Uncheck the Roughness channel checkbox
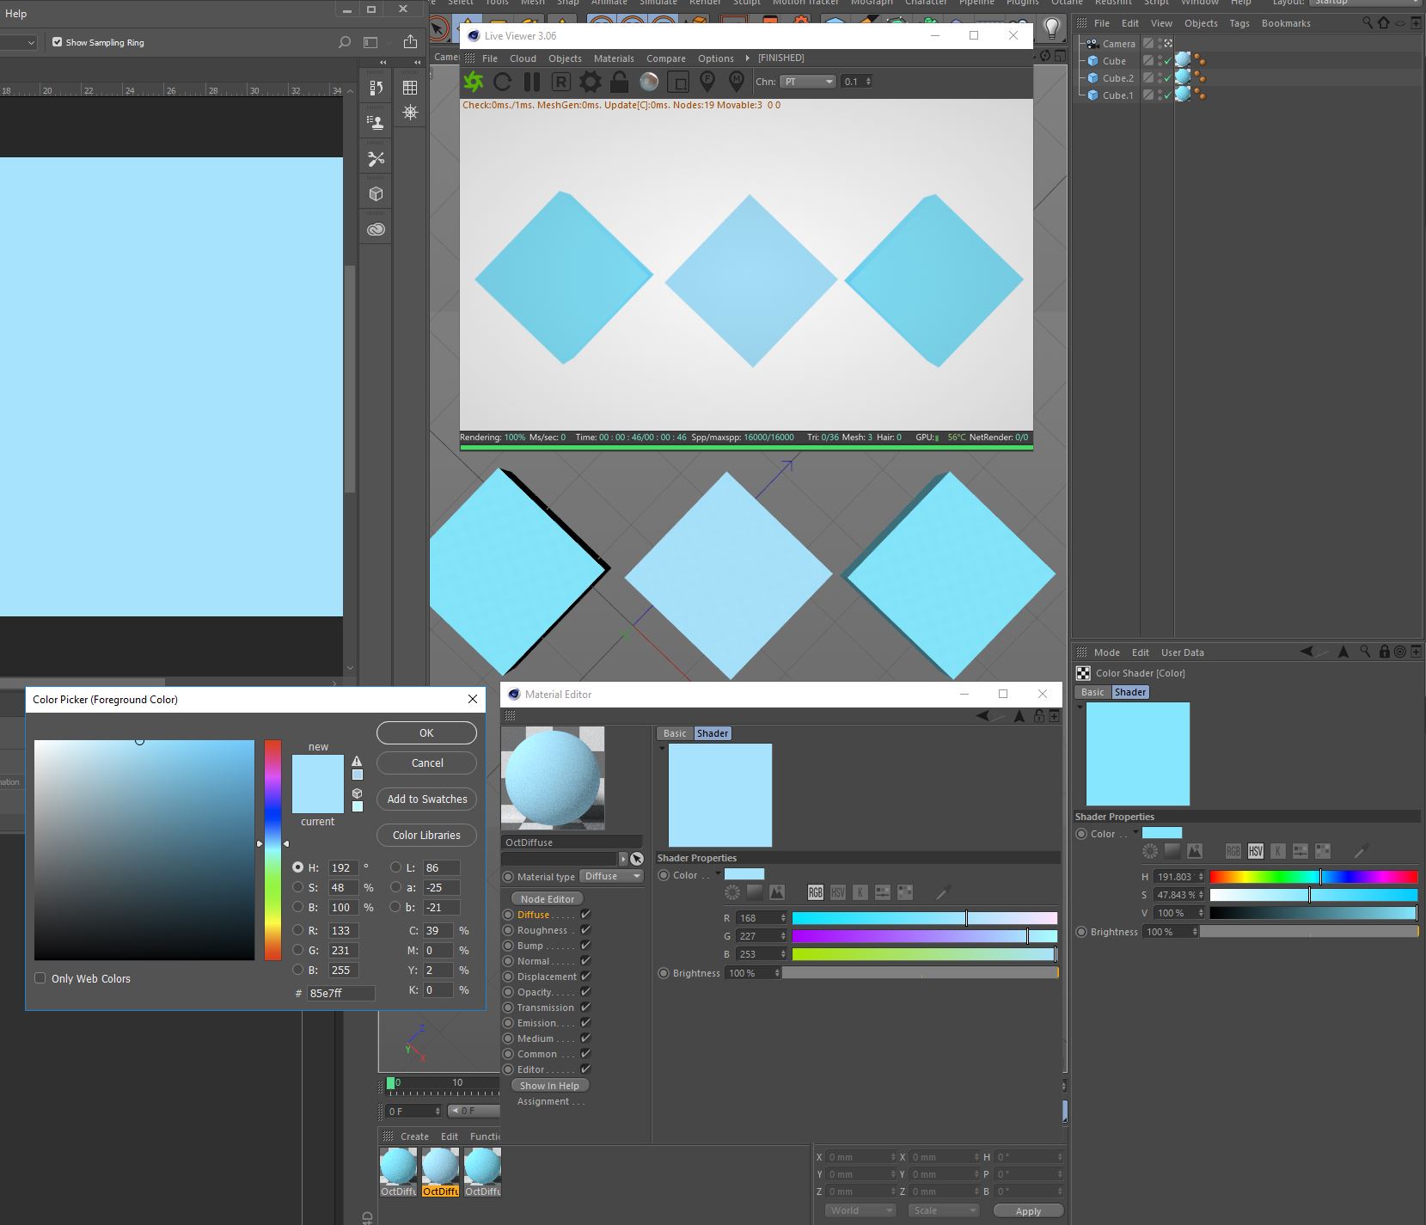The width and height of the screenshot is (1426, 1225). (x=585, y=930)
